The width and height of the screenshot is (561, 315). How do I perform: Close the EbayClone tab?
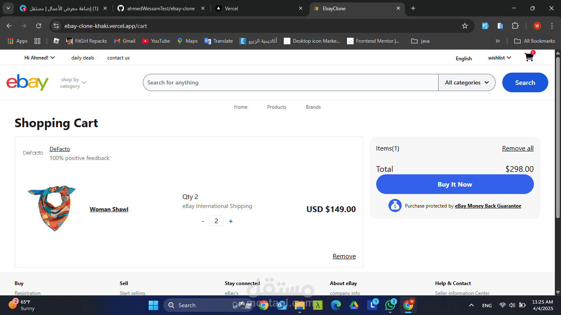click(398, 8)
